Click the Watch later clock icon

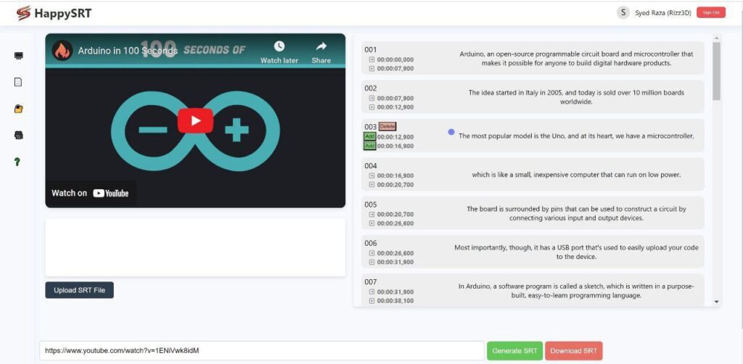tap(279, 47)
